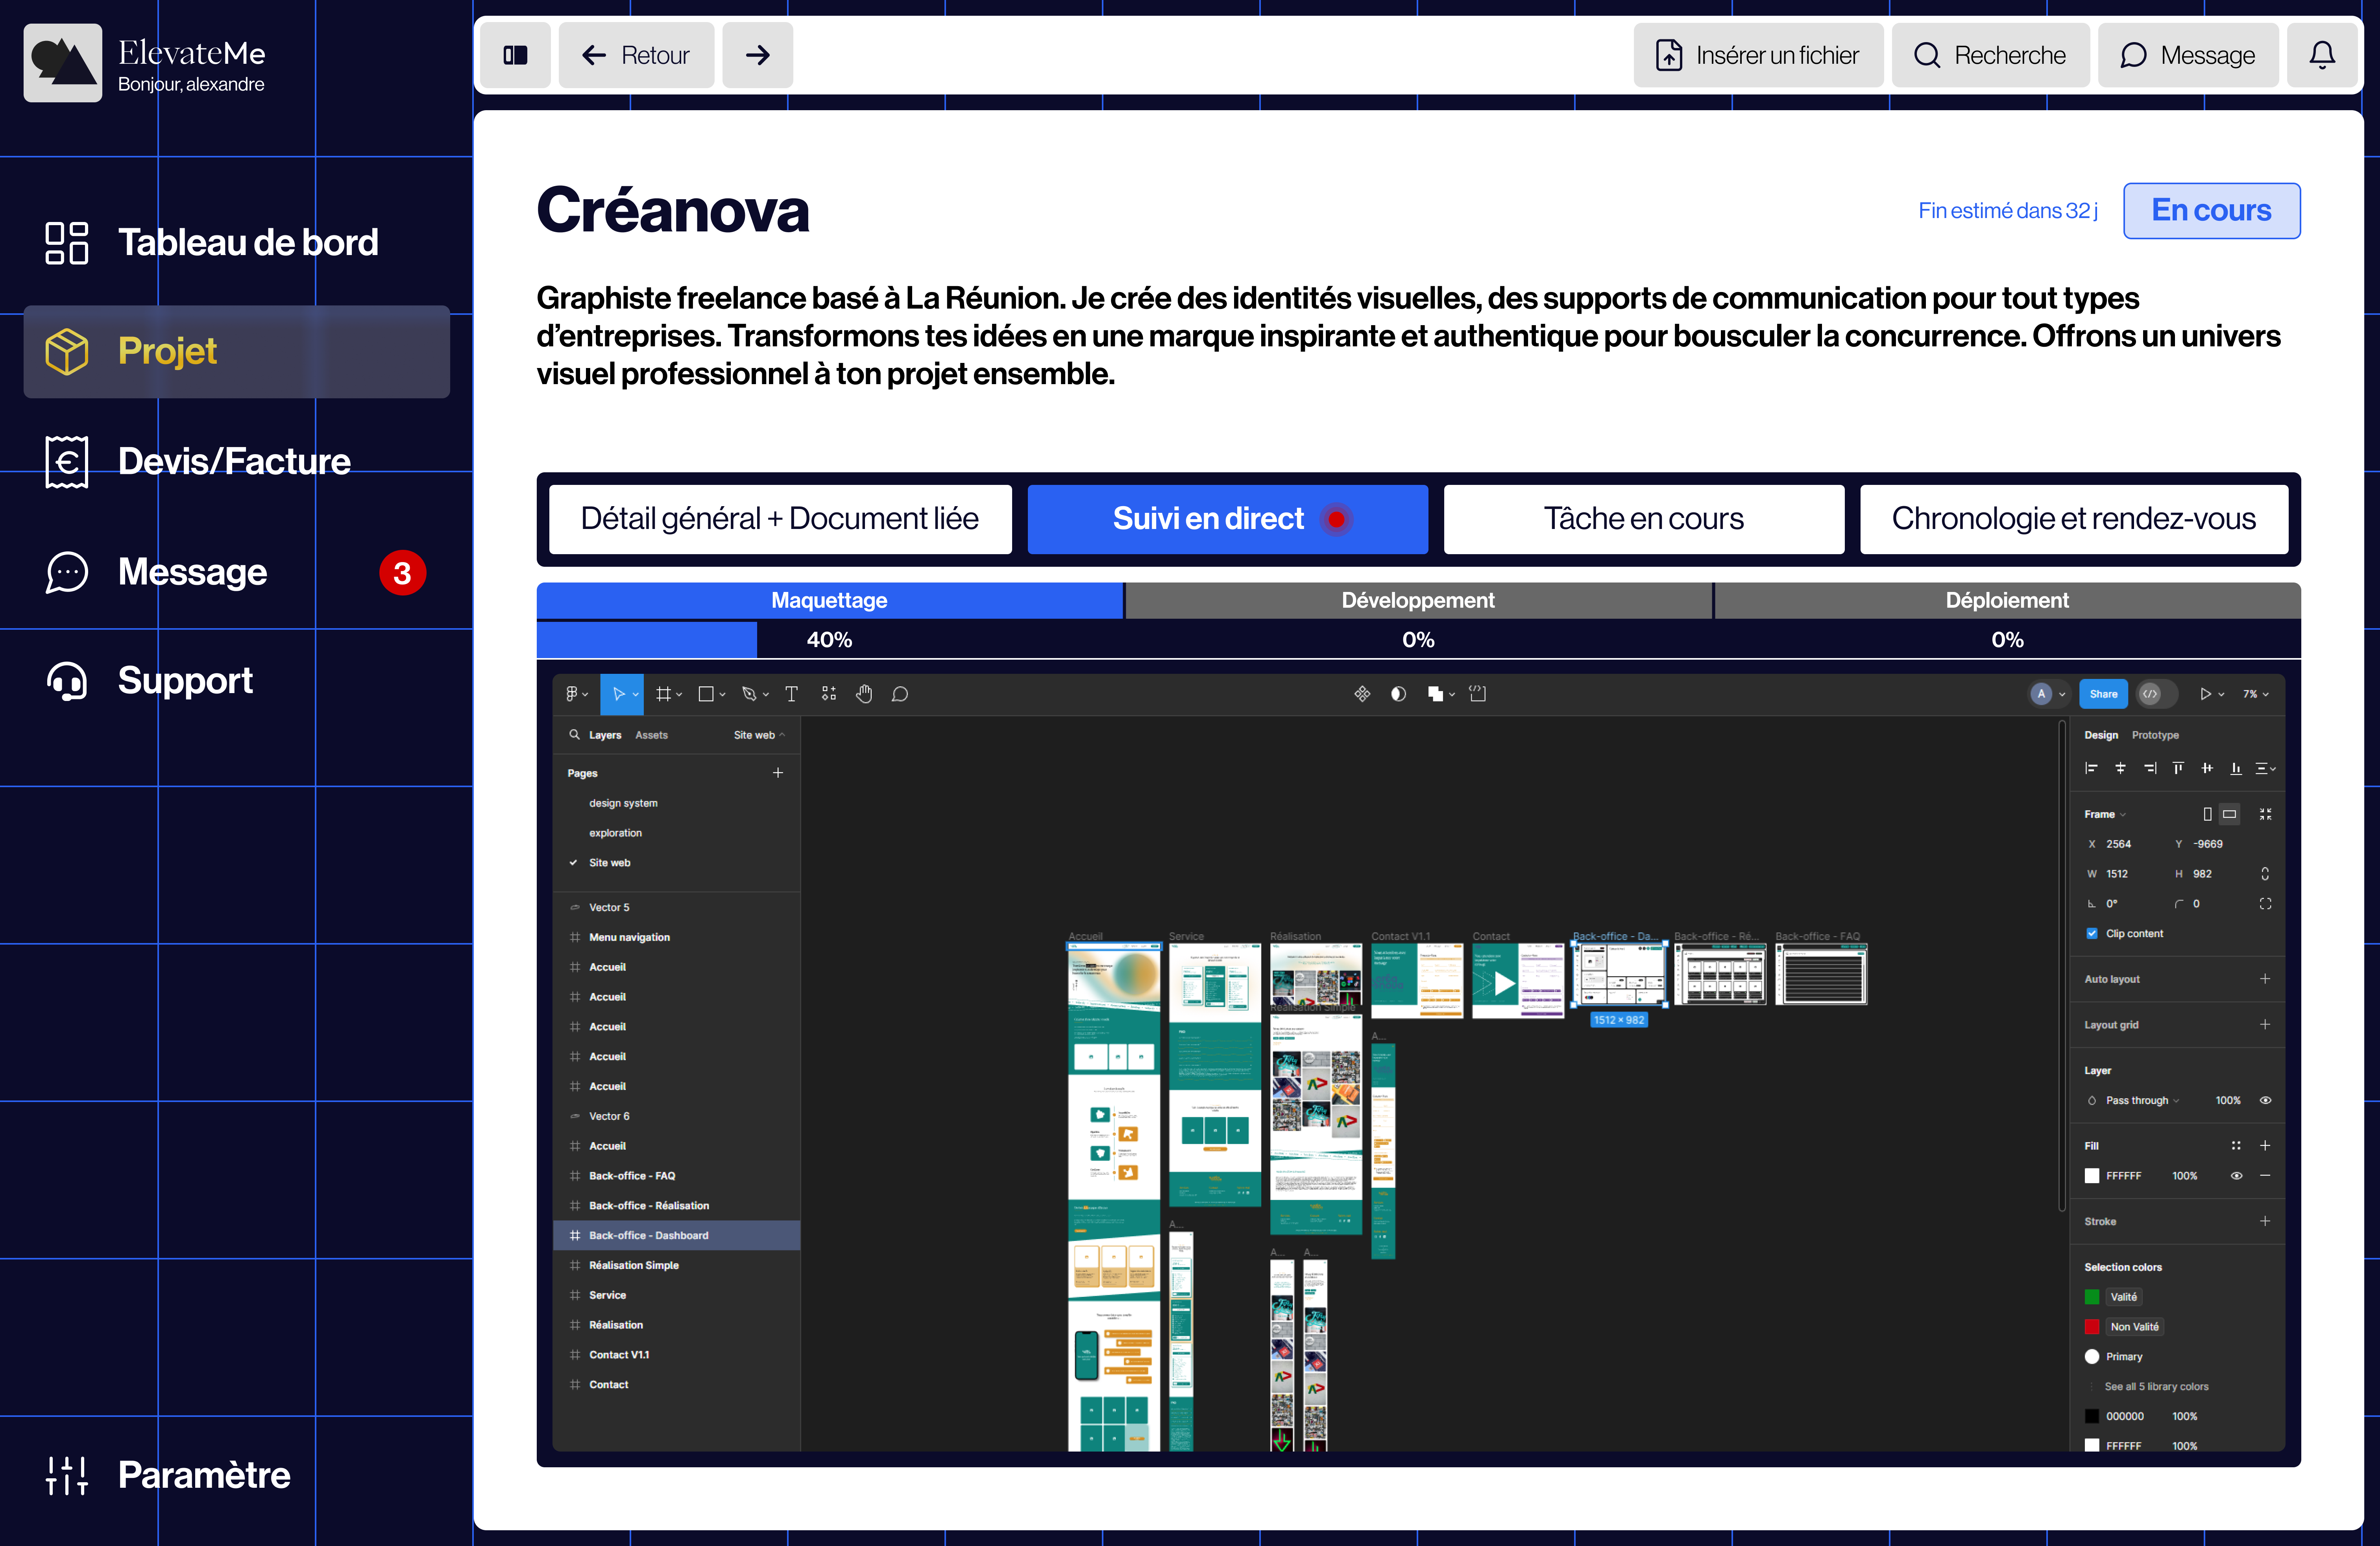Click the comment tool in Figma toolbar
This screenshot has width=2380, height=1546.
900,694
